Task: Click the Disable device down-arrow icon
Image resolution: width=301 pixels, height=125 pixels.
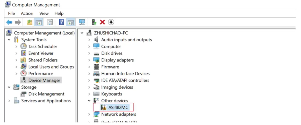Action: (111, 22)
